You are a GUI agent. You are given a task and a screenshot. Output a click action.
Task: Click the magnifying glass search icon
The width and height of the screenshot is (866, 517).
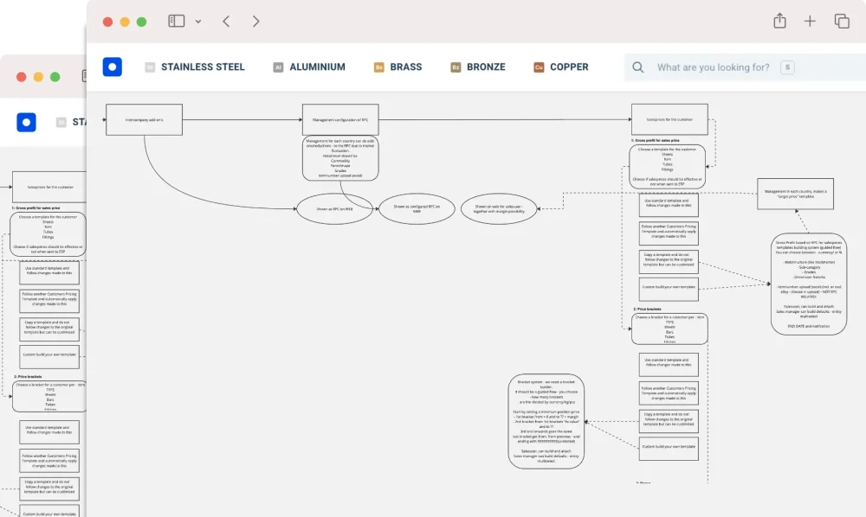637,67
